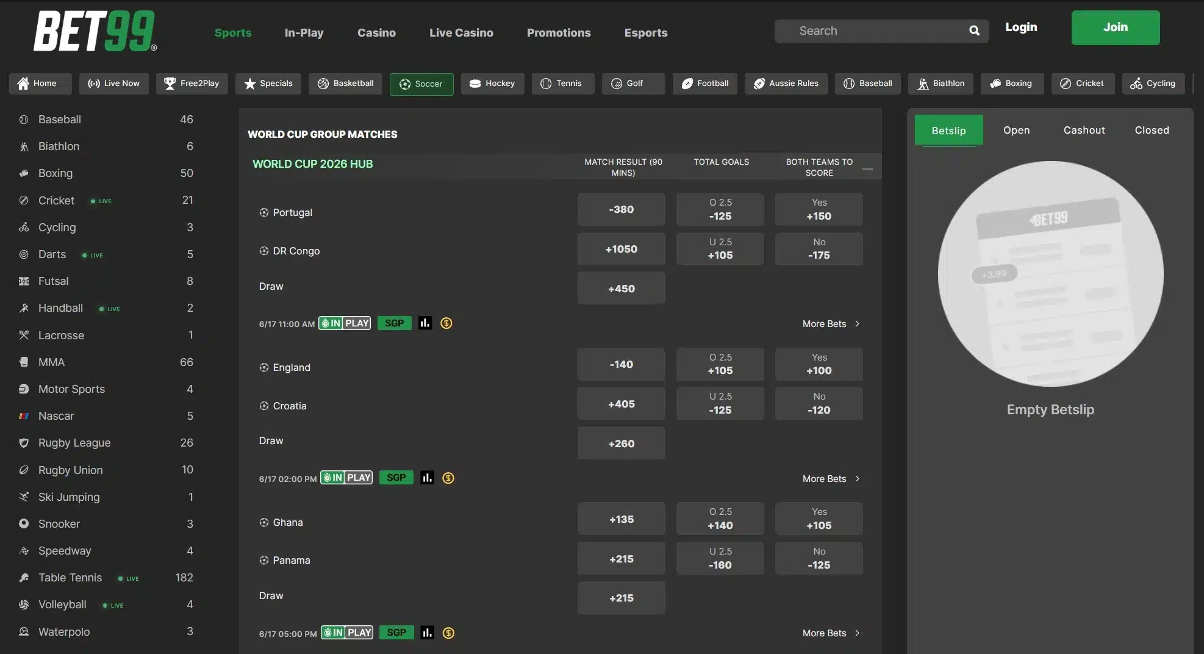
Task: Open the stats chart icon for the England match
Action: coord(427,478)
